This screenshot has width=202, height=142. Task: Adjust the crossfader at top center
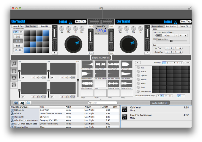point(101,22)
